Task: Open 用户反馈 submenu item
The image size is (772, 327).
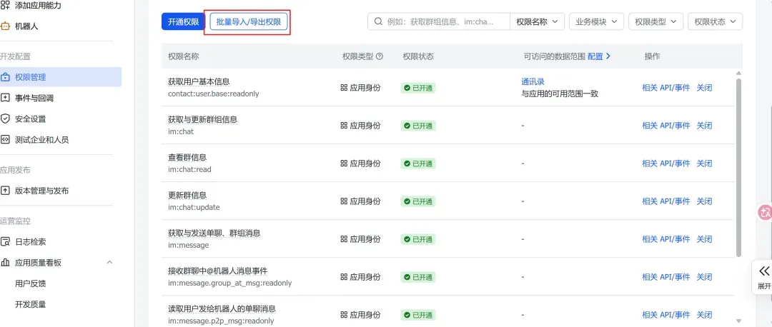Action: (31, 283)
